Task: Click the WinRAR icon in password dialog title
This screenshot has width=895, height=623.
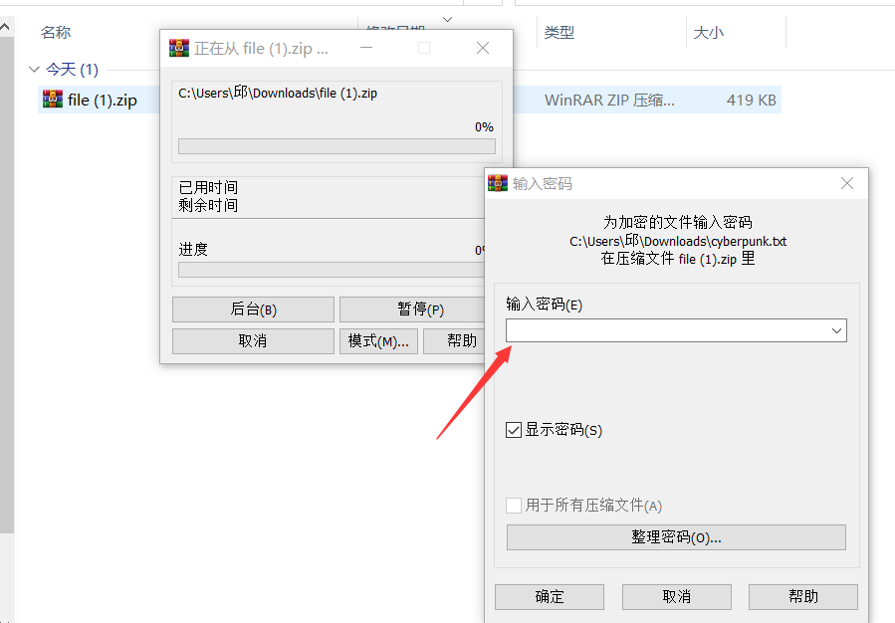Action: [x=497, y=183]
